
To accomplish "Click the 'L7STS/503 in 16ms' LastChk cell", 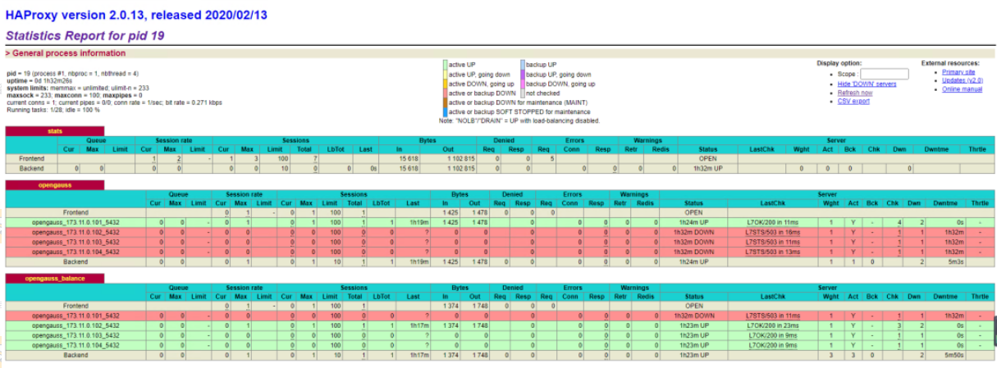I will click(773, 232).
